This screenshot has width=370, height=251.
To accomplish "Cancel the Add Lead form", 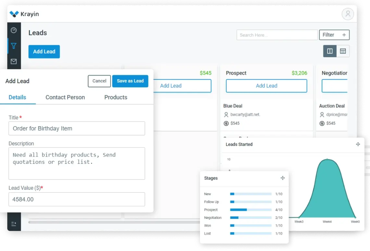I will (99, 81).
